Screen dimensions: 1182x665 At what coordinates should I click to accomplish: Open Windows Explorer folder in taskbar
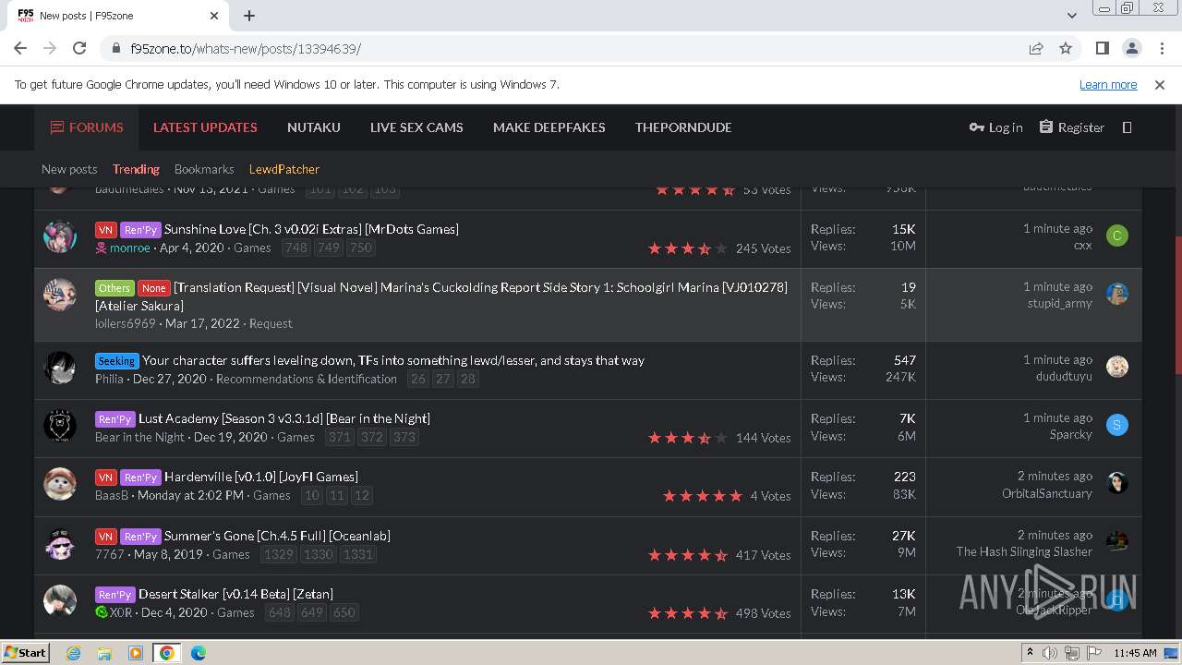pyautogui.click(x=104, y=653)
